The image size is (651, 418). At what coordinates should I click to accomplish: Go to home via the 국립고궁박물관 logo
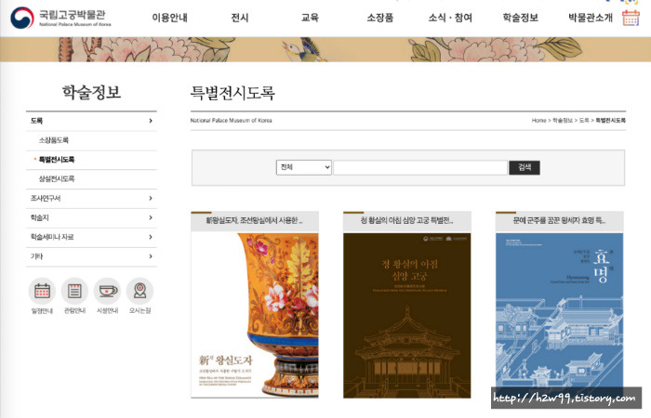point(60,18)
